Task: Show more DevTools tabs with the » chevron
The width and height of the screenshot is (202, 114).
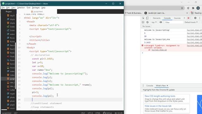Action: coord(184,18)
